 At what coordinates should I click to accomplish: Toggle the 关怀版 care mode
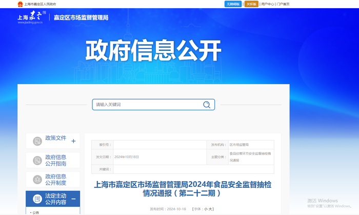click(x=251, y=4)
